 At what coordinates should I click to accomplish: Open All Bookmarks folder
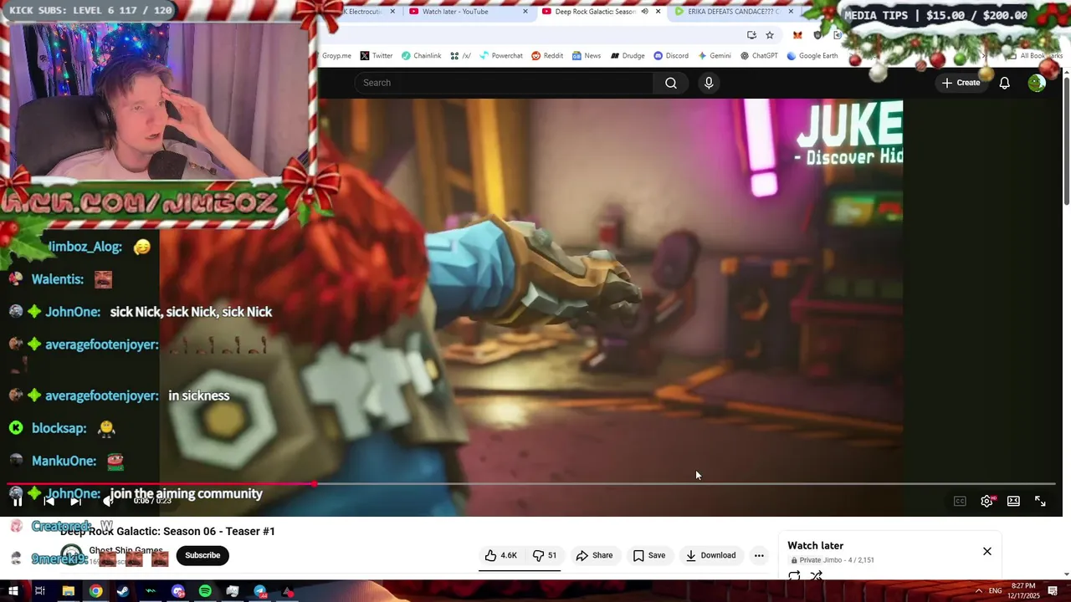click(1034, 56)
